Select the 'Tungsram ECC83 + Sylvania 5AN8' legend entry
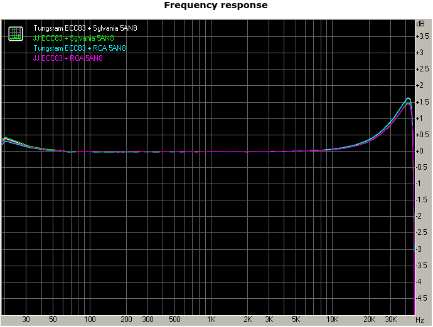Image resolution: width=433 pixels, height=327 pixels. tap(85, 28)
